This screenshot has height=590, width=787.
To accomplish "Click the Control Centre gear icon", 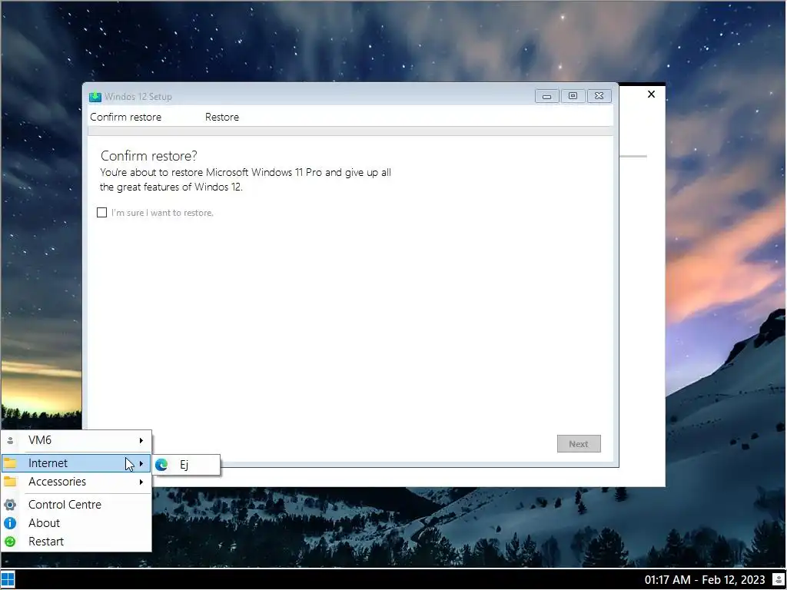I will tap(10, 505).
